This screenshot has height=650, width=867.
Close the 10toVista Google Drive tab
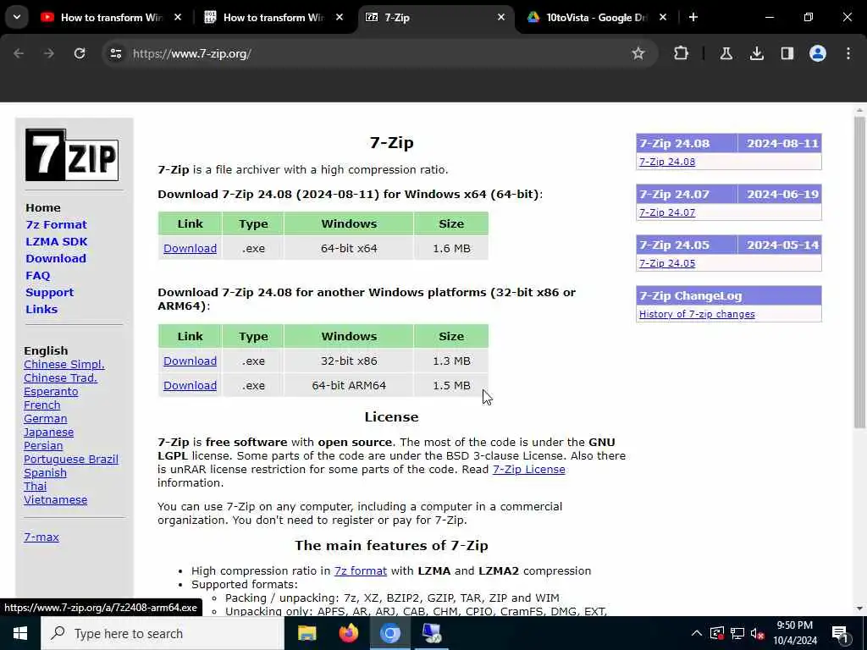click(x=663, y=17)
